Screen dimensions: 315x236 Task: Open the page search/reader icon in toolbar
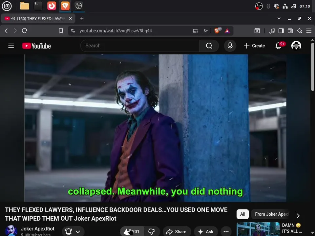click(257, 31)
